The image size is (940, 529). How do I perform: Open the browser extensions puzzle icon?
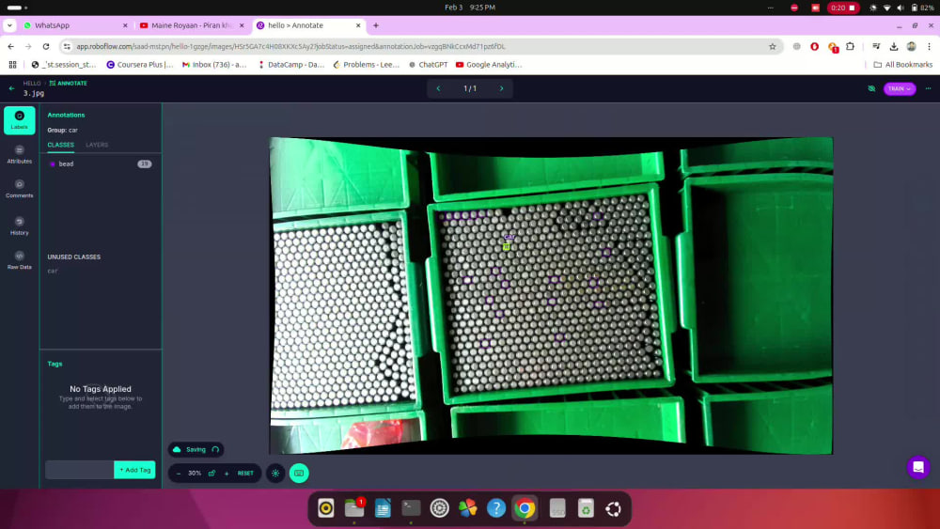click(850, 46)
